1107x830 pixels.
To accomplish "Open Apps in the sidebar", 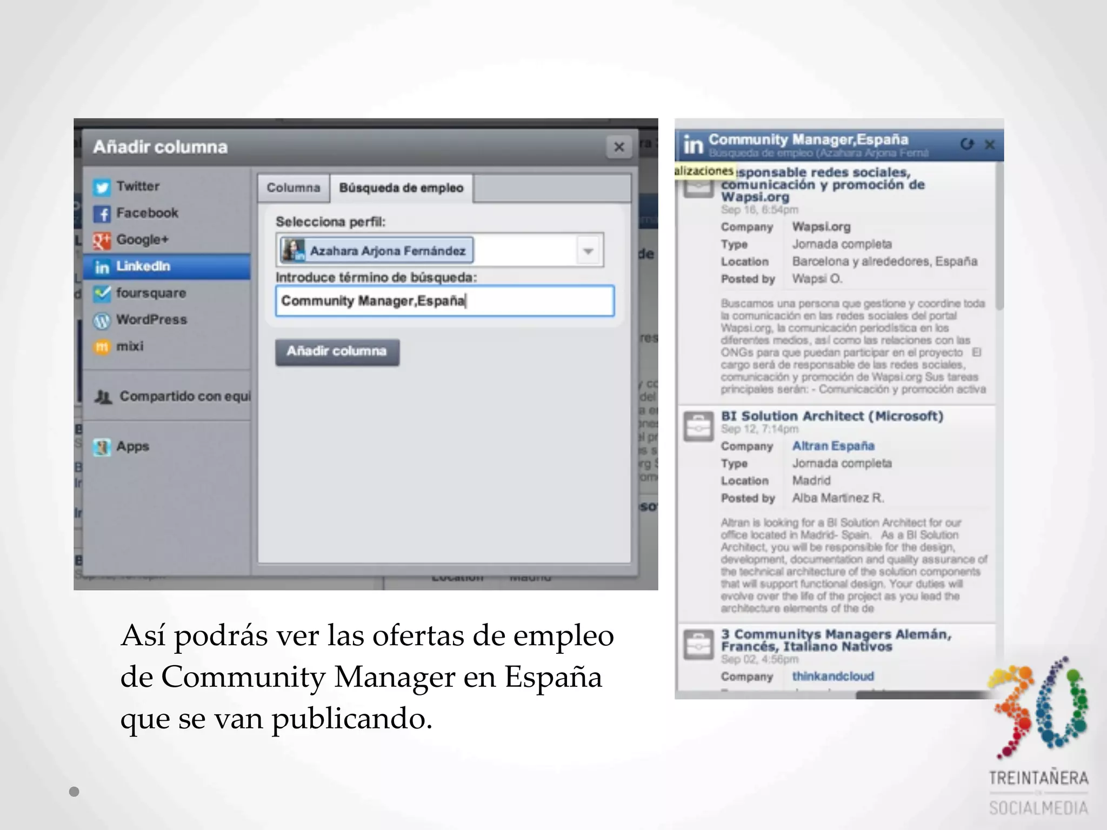I will 121,446.
